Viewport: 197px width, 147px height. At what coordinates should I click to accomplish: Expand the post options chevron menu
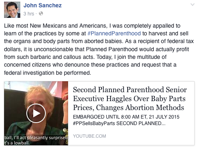193,4
